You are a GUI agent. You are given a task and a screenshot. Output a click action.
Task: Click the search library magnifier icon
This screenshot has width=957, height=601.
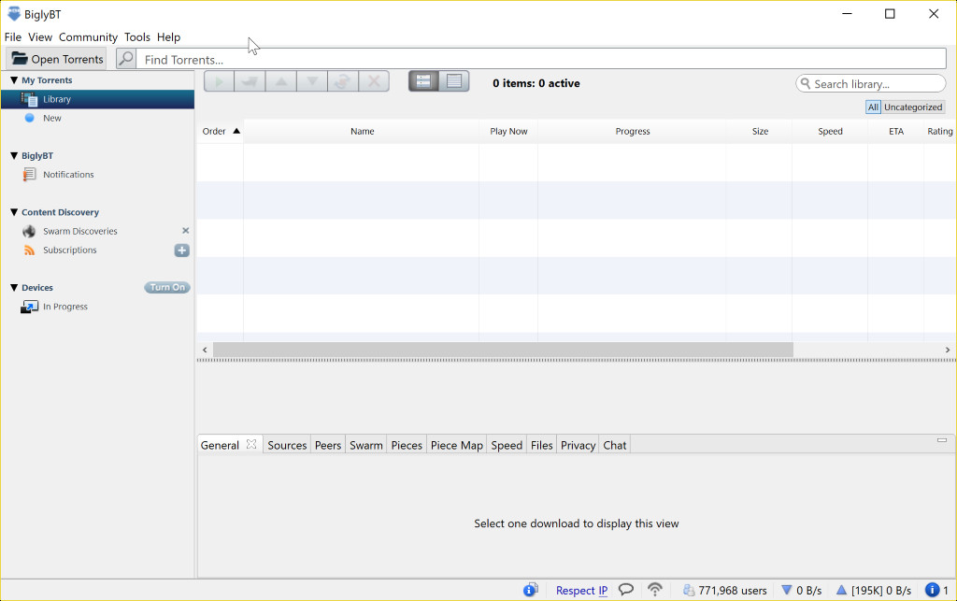[806, 83]
